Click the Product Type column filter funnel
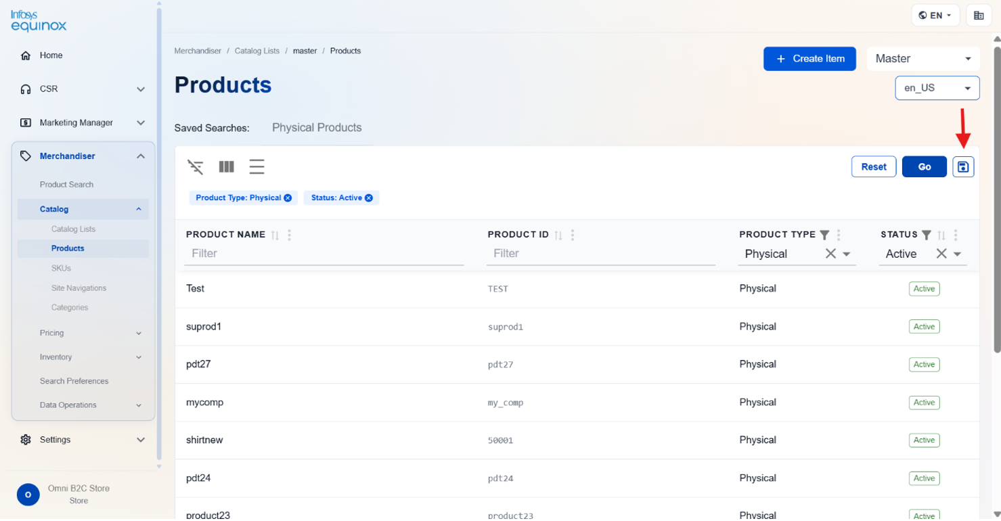The height and width of the screenshot is (521, 1001). 824,235
